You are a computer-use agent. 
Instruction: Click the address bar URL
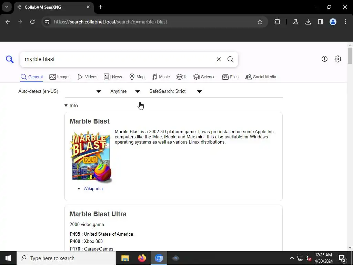pos(111,22)
